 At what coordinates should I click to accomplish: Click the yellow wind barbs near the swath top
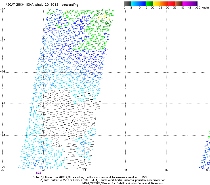102,17
